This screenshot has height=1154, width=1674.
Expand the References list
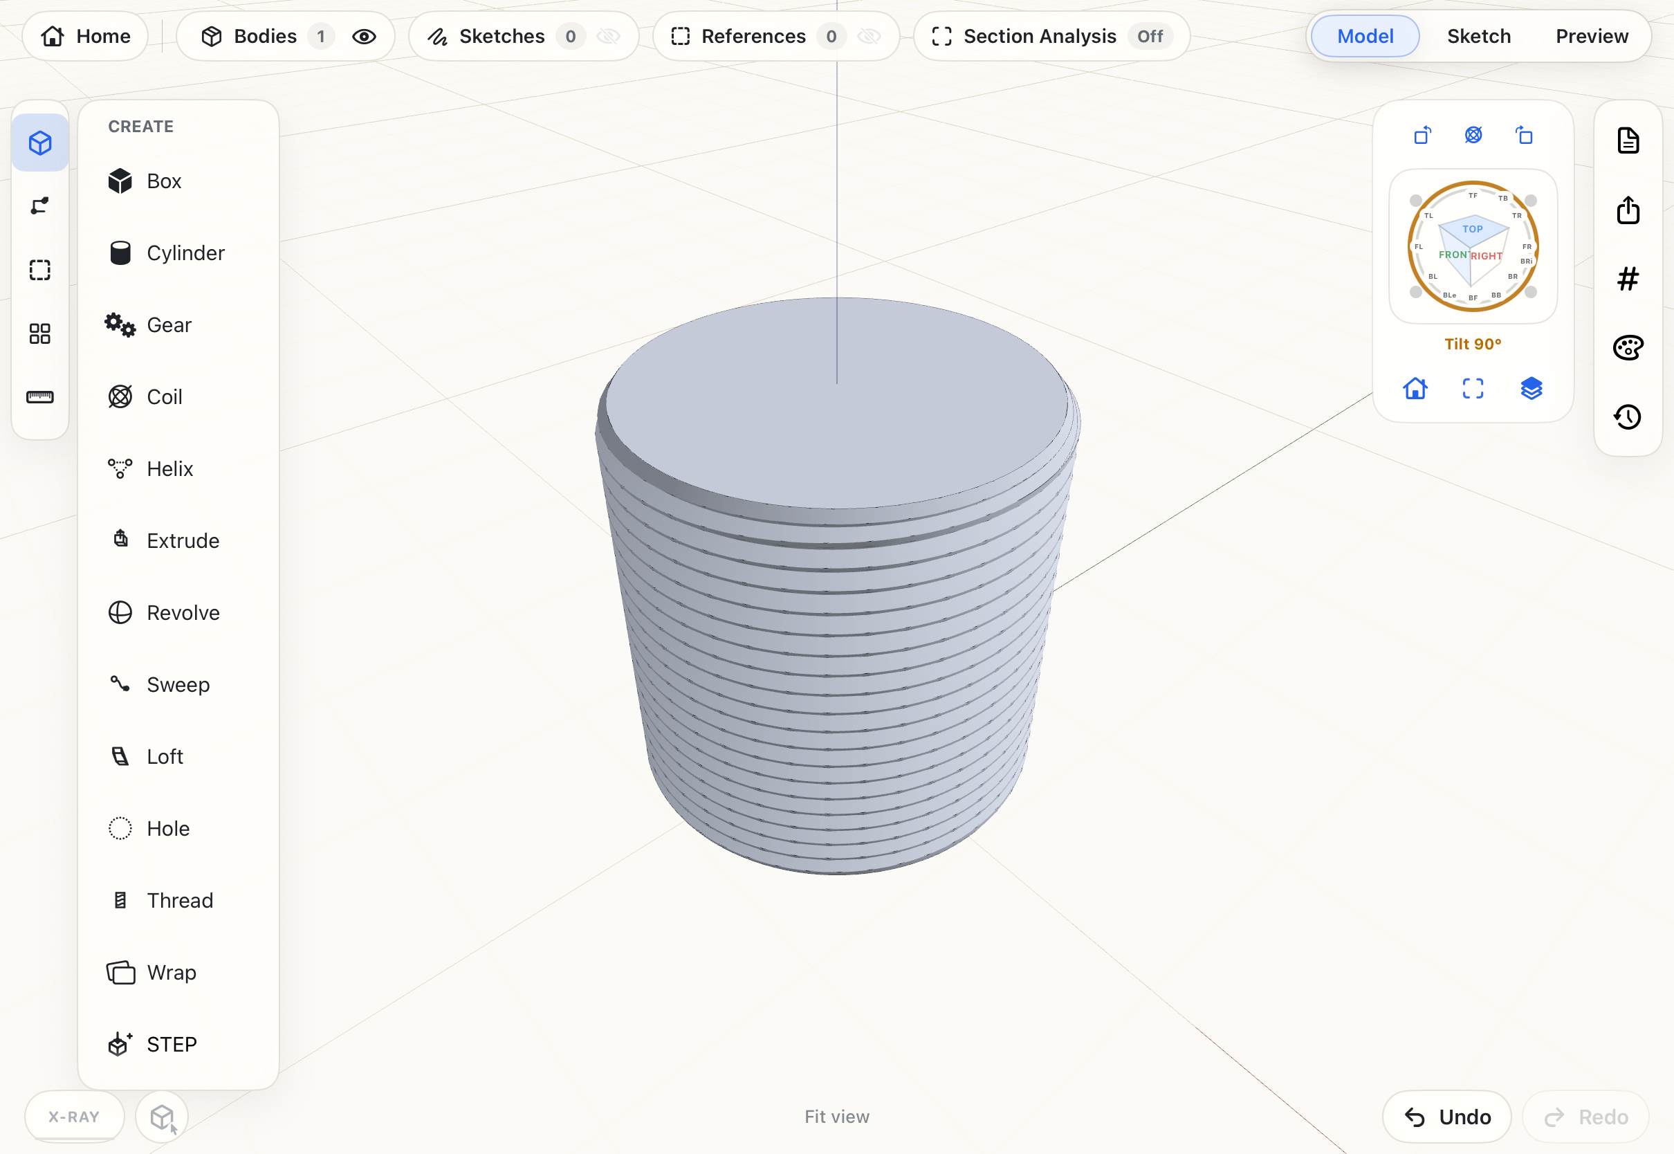tap(753, 36)
